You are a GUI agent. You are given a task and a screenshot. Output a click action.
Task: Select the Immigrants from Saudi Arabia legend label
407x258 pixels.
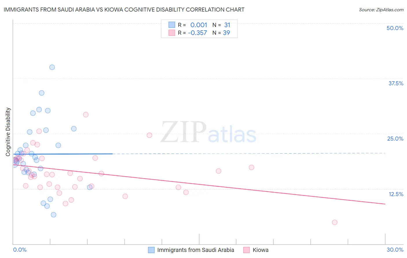point(196,250)
